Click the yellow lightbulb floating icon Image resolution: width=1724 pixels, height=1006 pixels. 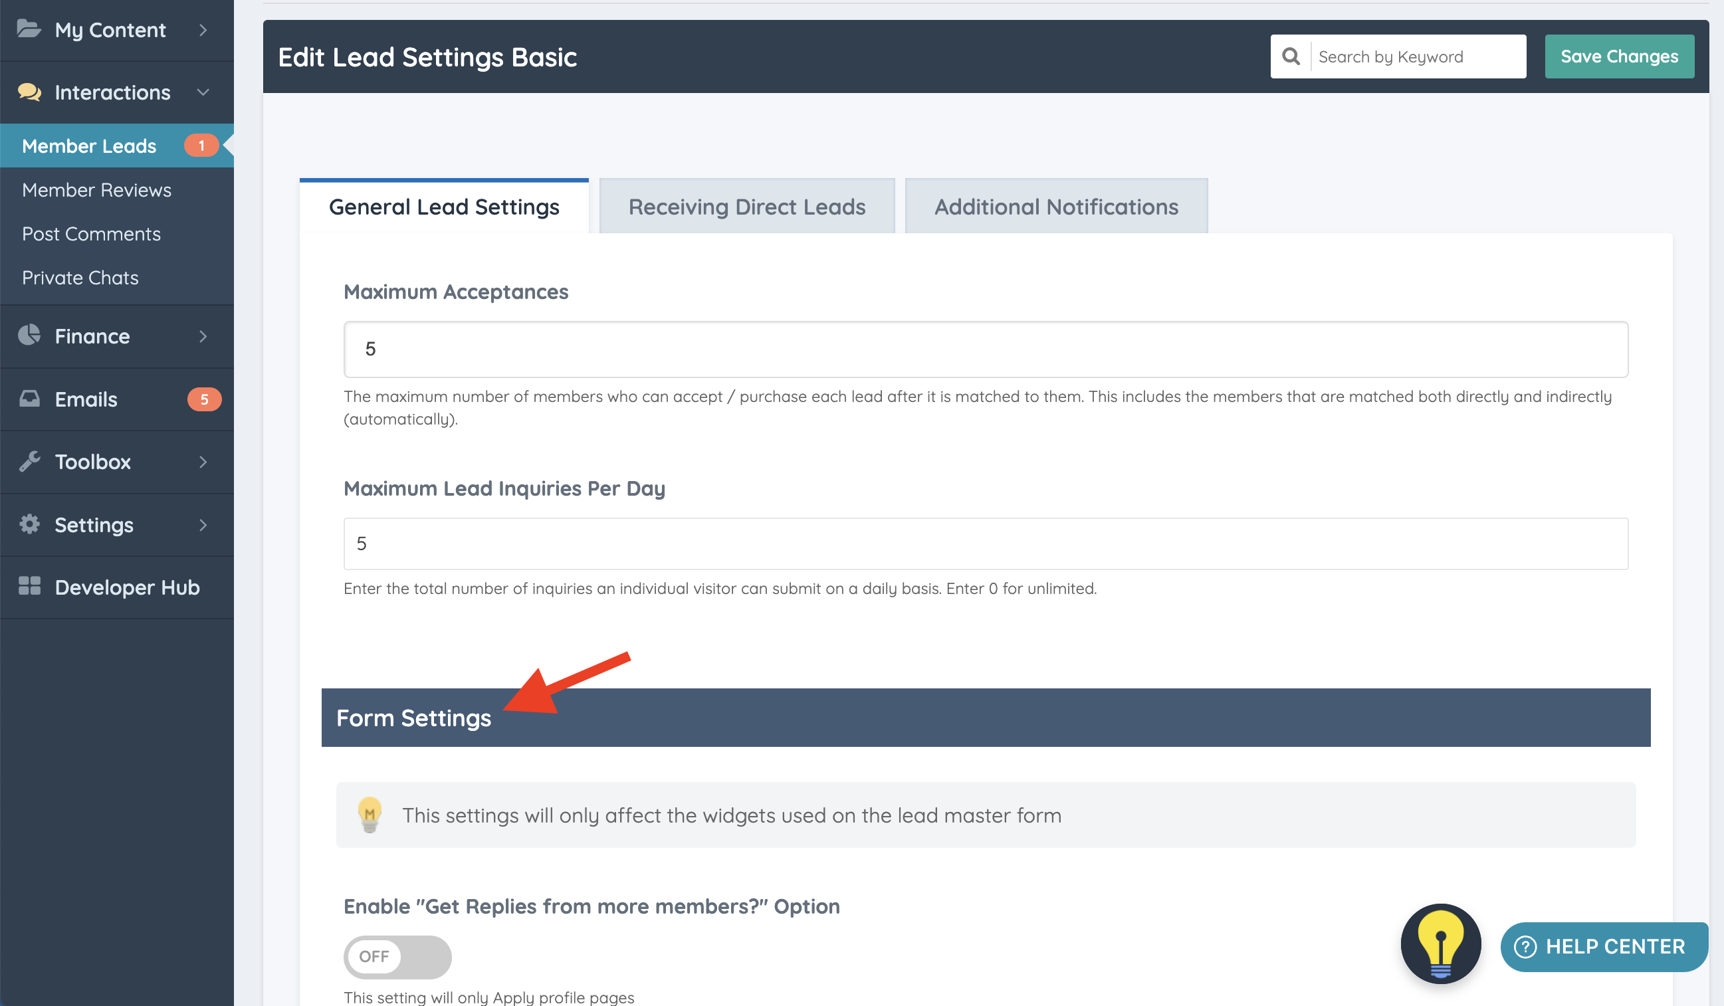click(1440, 944)
